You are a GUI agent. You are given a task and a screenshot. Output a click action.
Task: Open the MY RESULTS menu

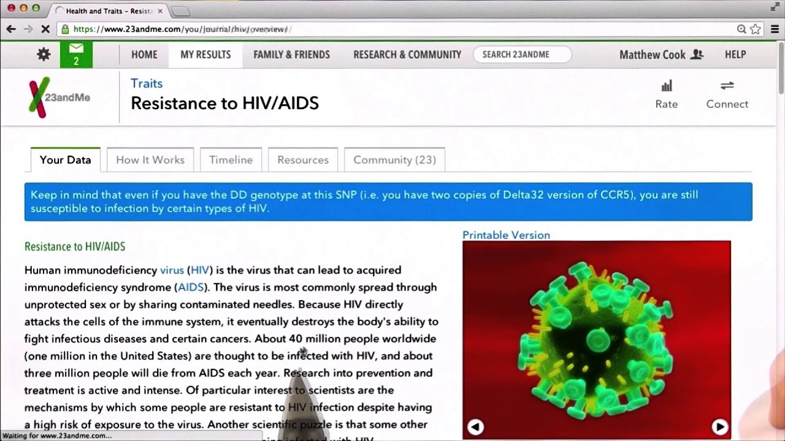coord(205,55)
